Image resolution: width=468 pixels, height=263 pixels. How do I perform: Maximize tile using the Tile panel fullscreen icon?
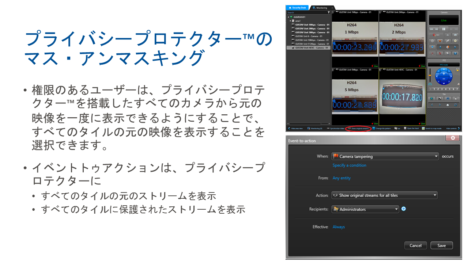(x=432, y=99)
